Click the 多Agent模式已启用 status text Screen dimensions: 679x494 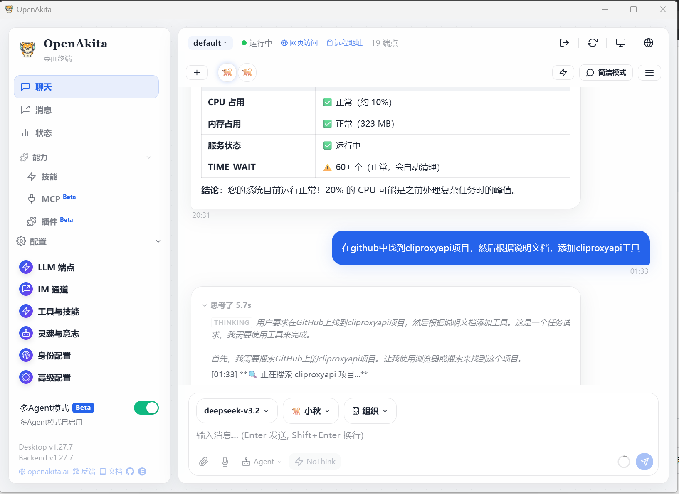click(51, 422)
